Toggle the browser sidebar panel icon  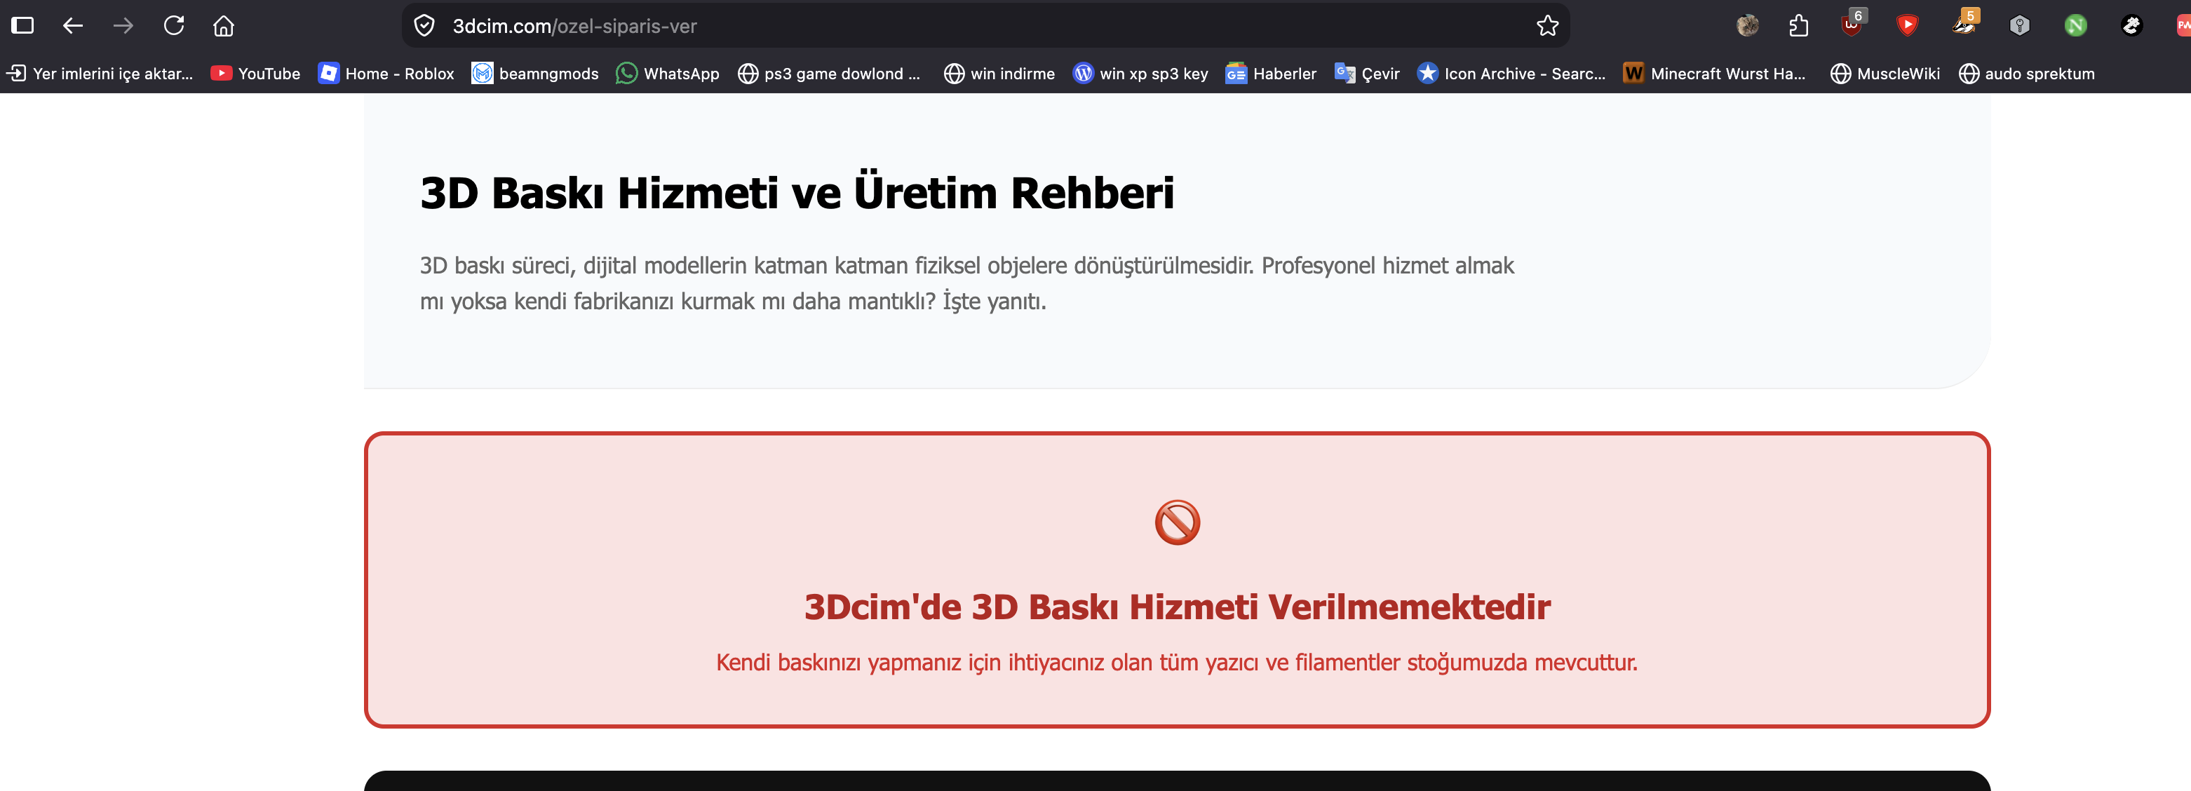22,25
